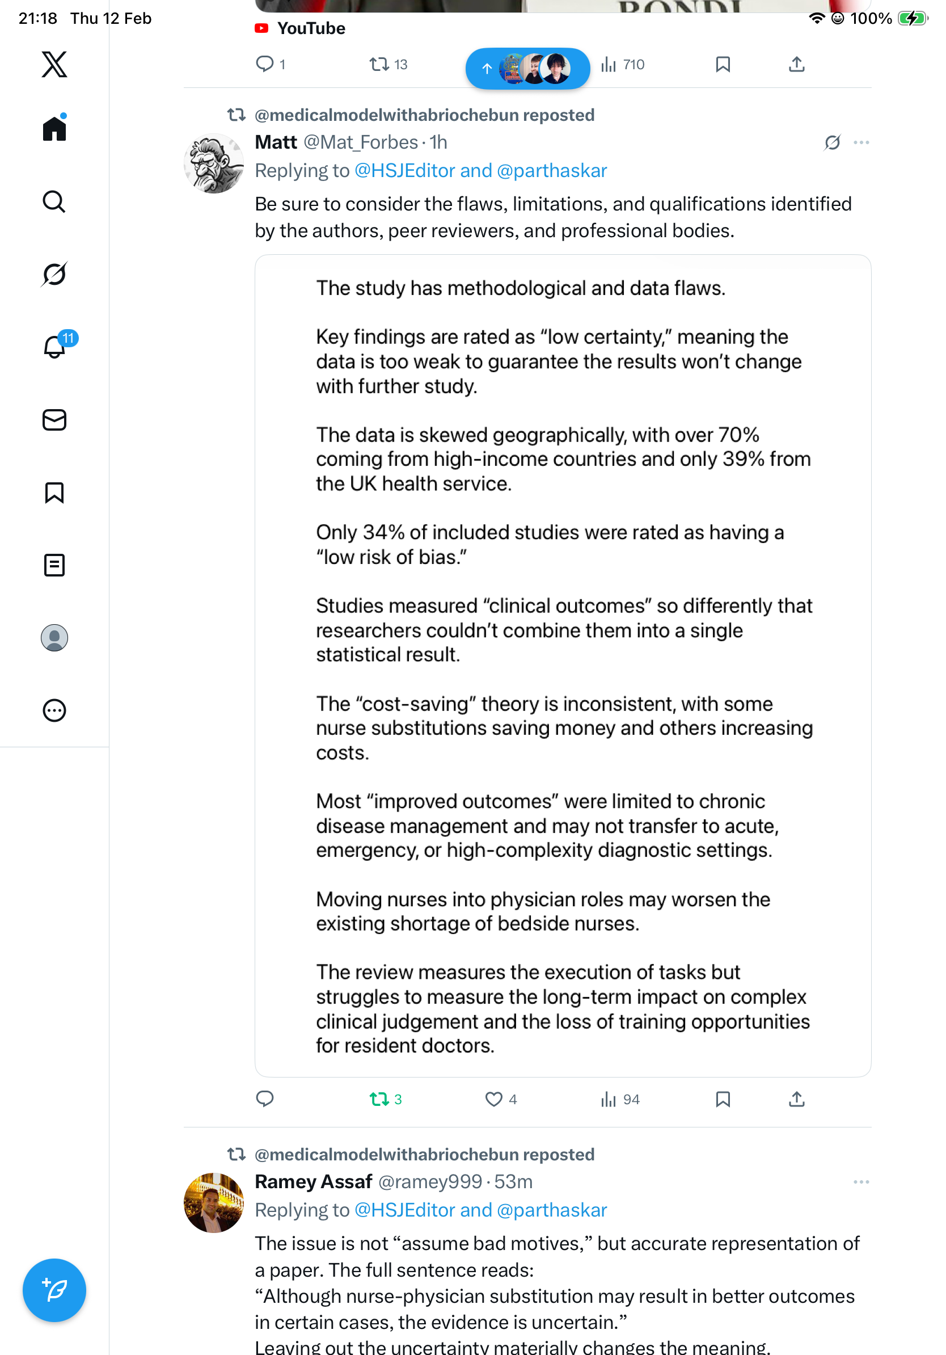Bookmark Matt's reply post
The height and width of the screenshot is (1355, 946).
tap(723, 1100)
